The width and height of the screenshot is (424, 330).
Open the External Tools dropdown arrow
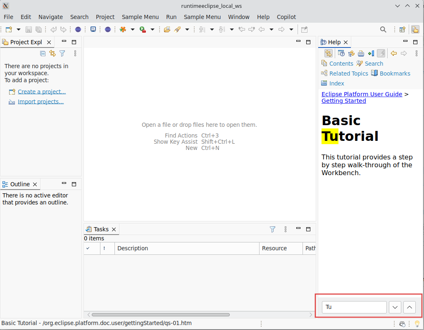pos(187,29)
